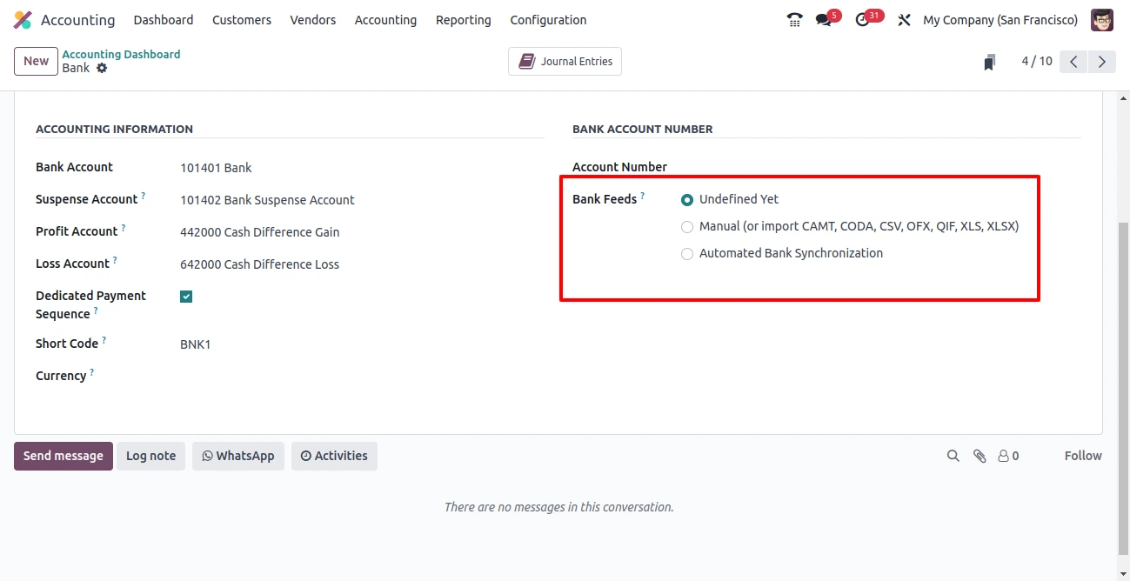
Task: Toggle the Dedicated Payment Sequence checkbox
Action: pyautogui.click(x=186, y=297)
